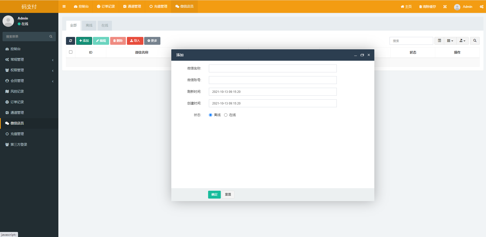The height and width of the screenshot is (237, 486).
Task: Click the fullscreen expand icon in header
Action: coord(445,7)
